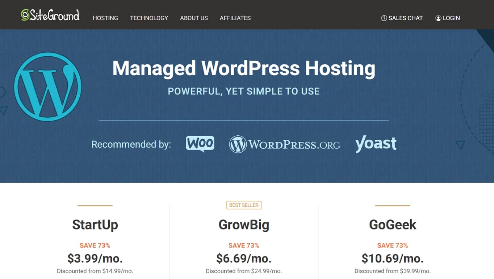Click the struck-through $14.99/mo. price
The image size is (494, 279).
(117, 271)
